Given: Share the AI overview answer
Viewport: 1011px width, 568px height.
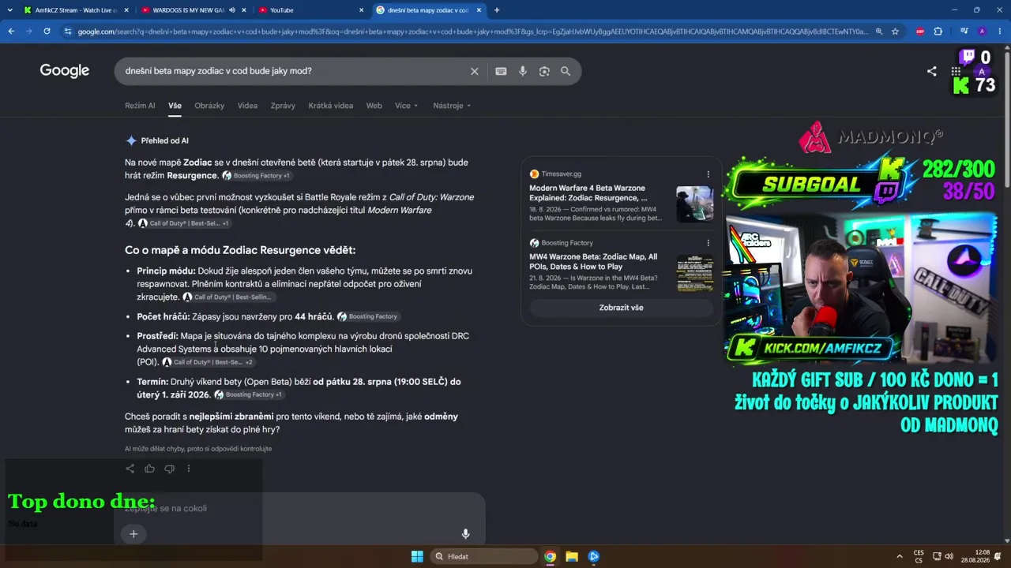Looking at the screenshot, I should point(130,469).
